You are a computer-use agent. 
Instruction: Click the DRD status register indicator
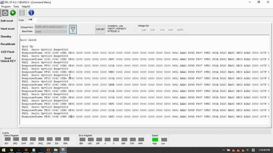click(x=16, y=139)
